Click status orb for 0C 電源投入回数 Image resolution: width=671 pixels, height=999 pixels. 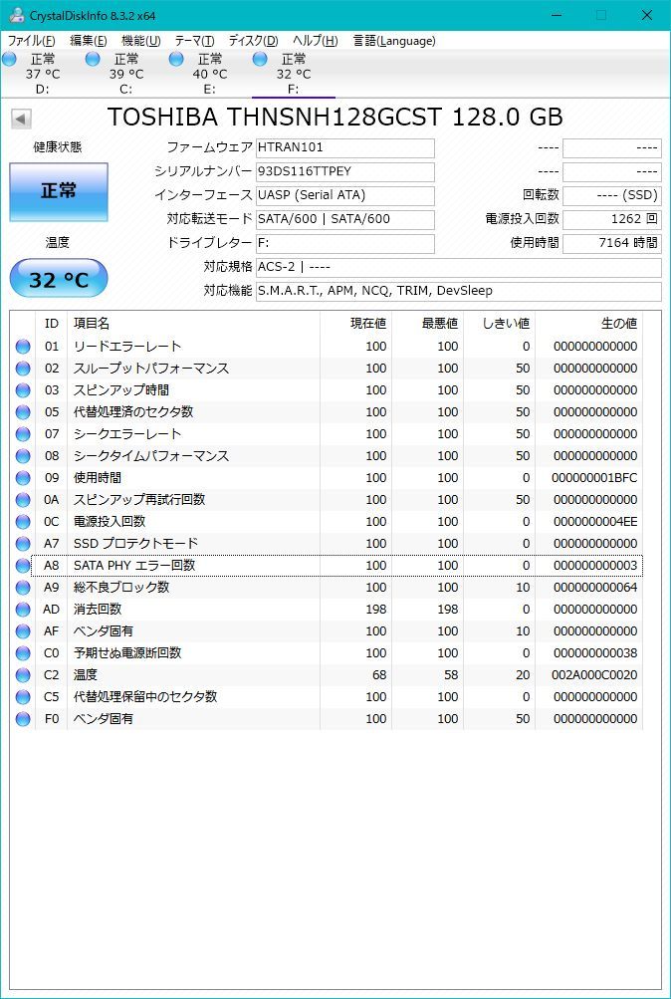click(23, 522)
